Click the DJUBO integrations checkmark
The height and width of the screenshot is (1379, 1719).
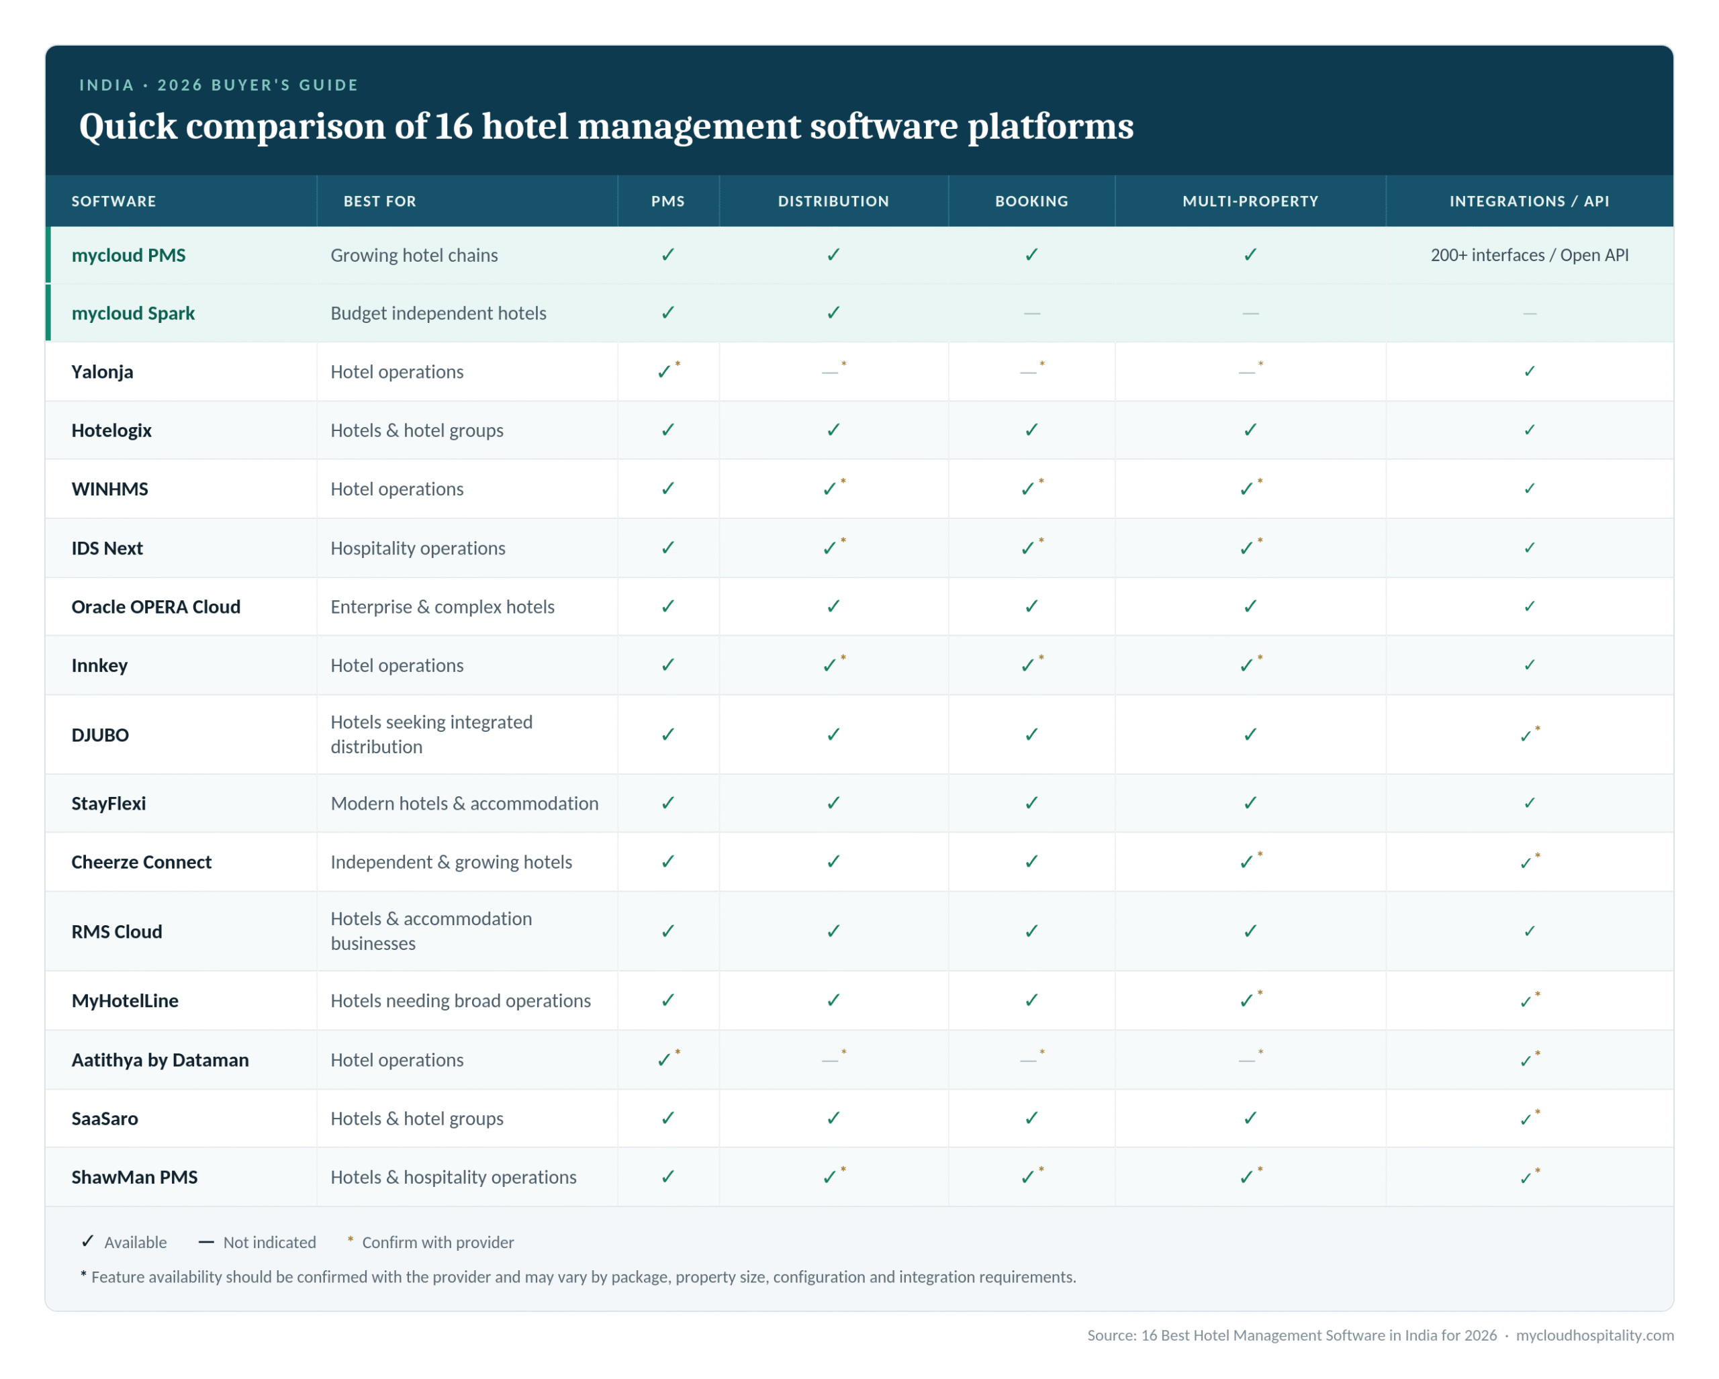(x=1529, y=734)
